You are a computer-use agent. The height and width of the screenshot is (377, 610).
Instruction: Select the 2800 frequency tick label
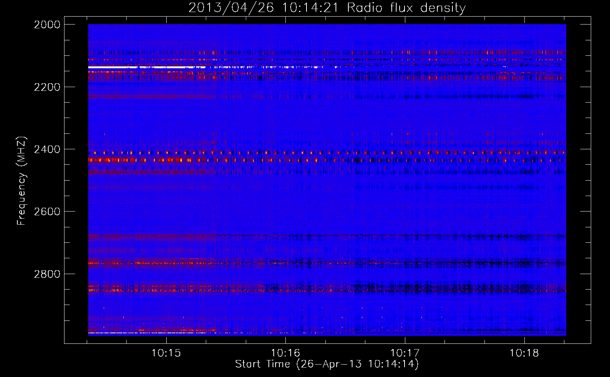point(47,274)
